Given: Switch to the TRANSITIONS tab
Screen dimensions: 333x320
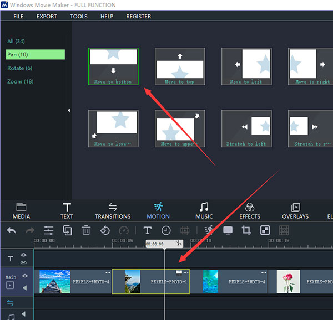Looking at the screenshot, I should coord(113,211).
